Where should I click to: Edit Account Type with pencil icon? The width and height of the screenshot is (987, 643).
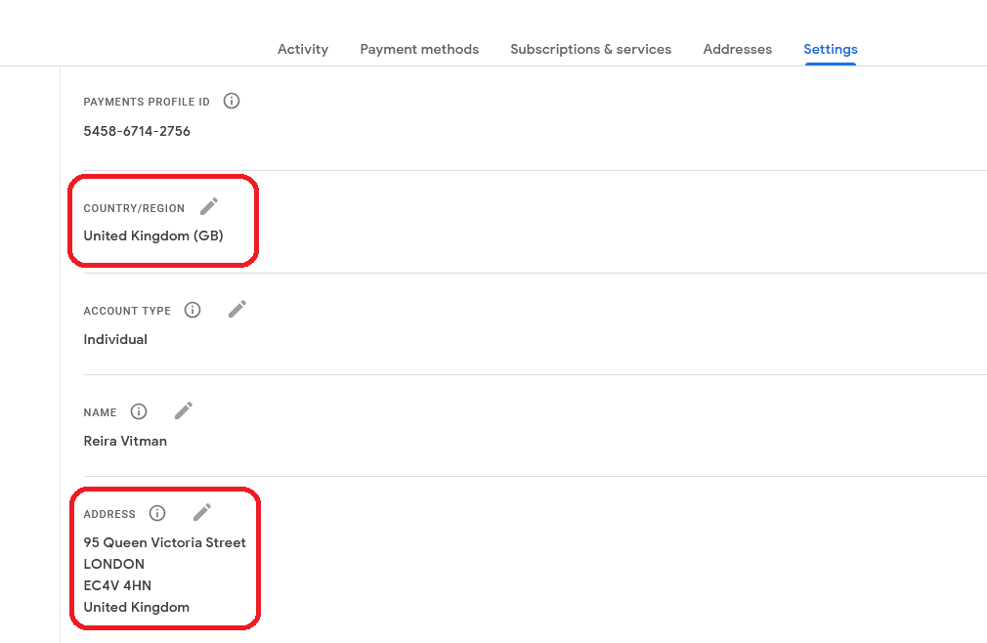(x=237, y=309)
